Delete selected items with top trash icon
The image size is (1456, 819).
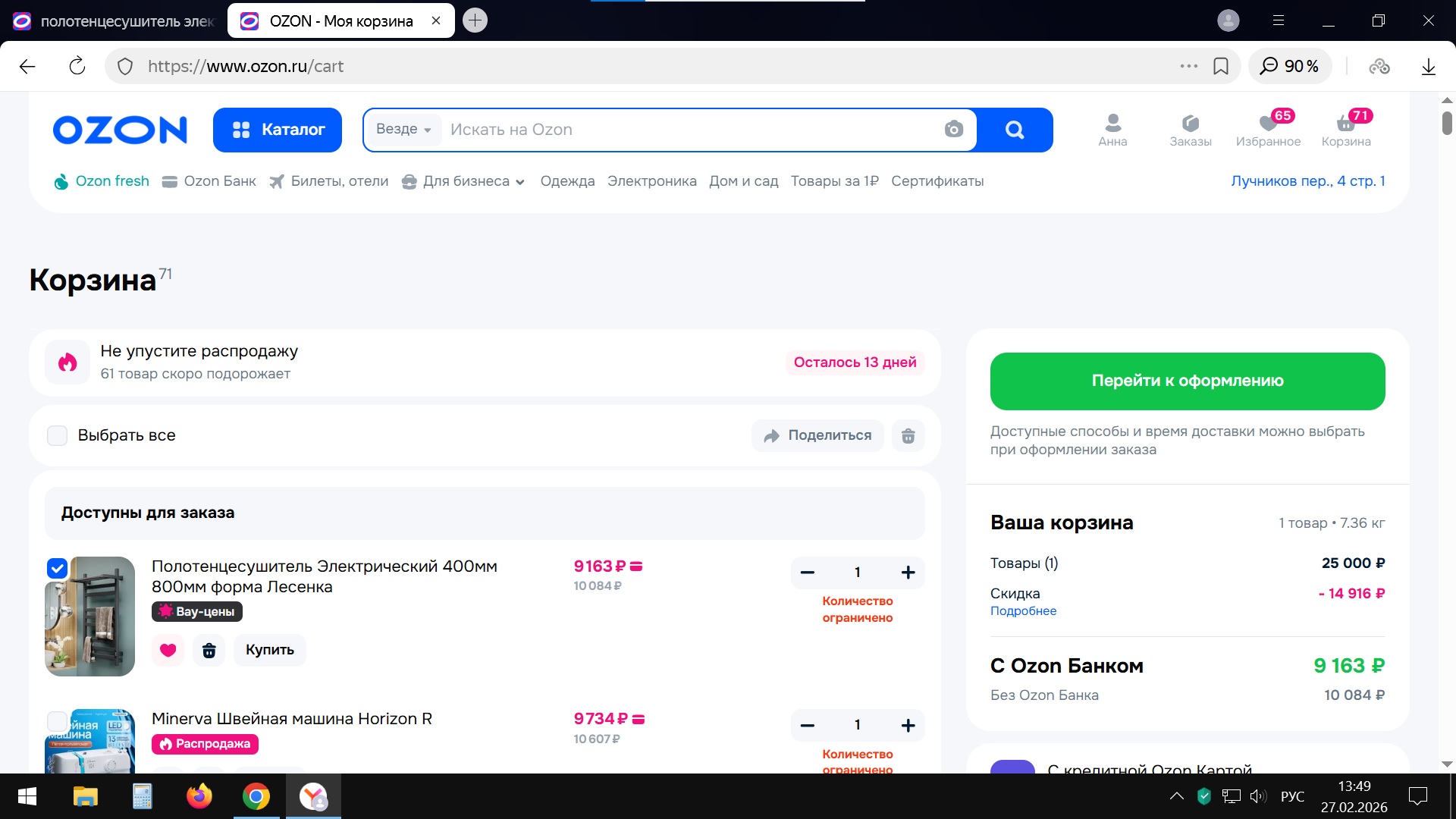(x=908, y=436)
